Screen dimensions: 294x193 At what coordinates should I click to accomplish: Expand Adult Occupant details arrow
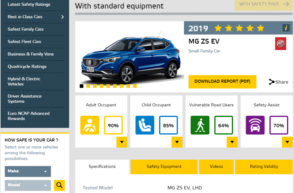(x=122, y=142)
